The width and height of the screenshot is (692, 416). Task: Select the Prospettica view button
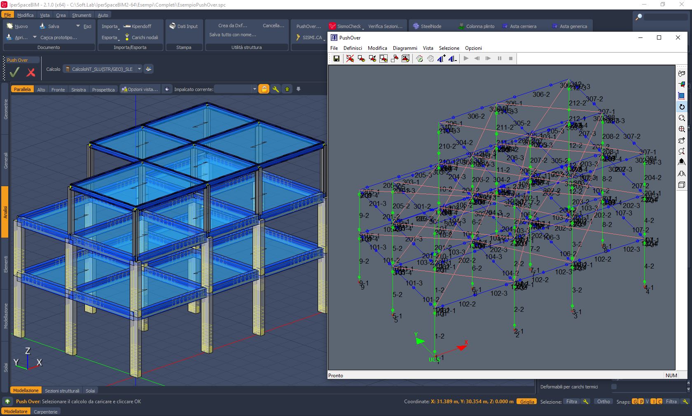(103, 89)
